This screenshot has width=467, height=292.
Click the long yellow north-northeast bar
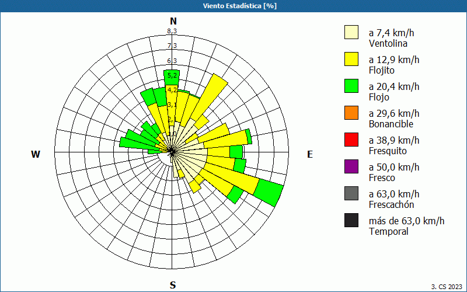(x=210, y=98)
